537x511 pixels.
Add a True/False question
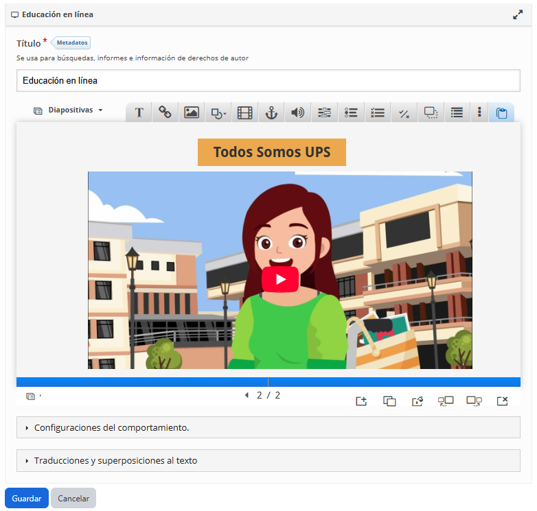(404, 112)
